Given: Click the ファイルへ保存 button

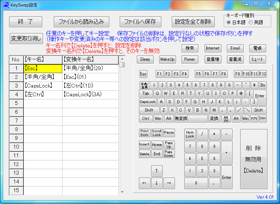Looking at the screenshot, I should (140, 22).
